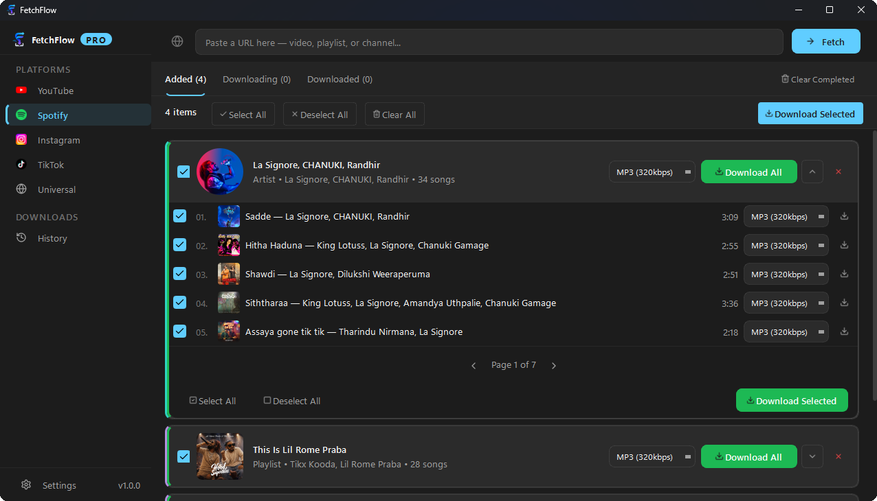
Task: Remove the La Signore artist item
Action: pyautogui.click(x=839, y=172)
